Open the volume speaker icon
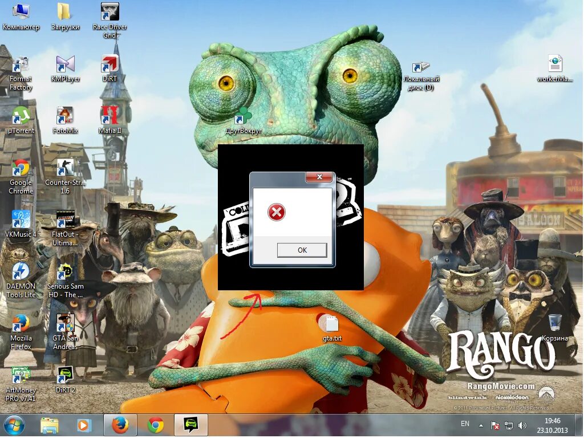584x438 pixels. pos(522,425)
